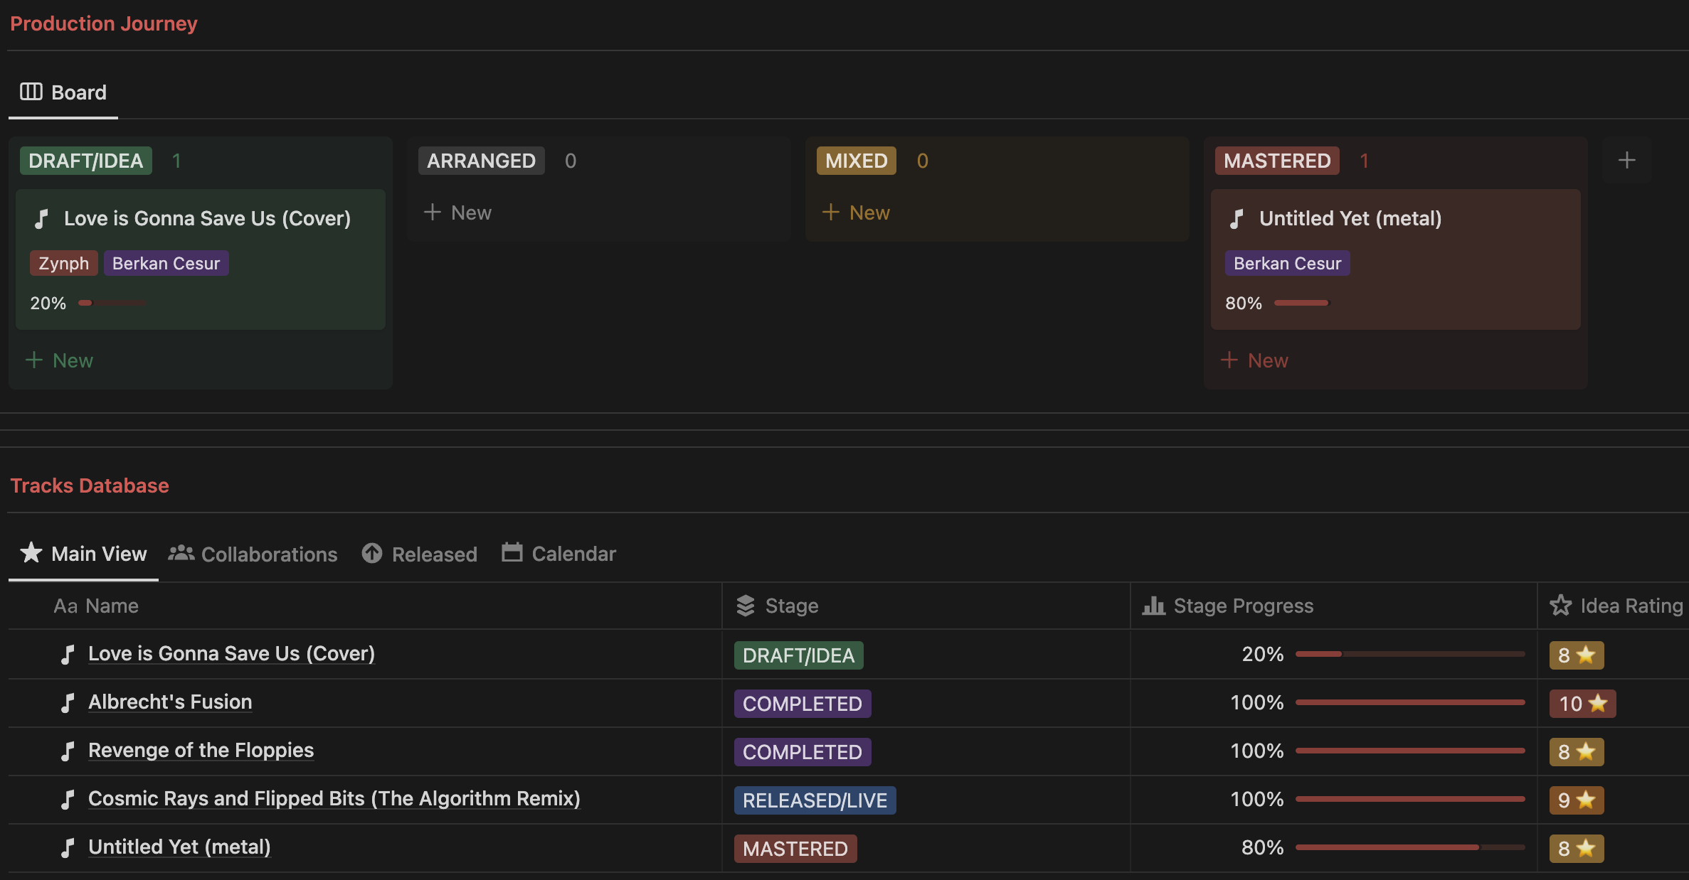Viewport: 1689px width, 880px height.
Task: Add new card under ARRANGED column
Action: coord(458,213)
